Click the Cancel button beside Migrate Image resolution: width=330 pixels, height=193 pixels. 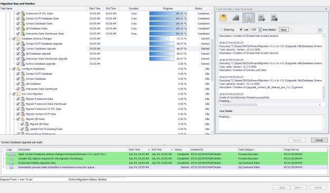click(x=319, y=140)
